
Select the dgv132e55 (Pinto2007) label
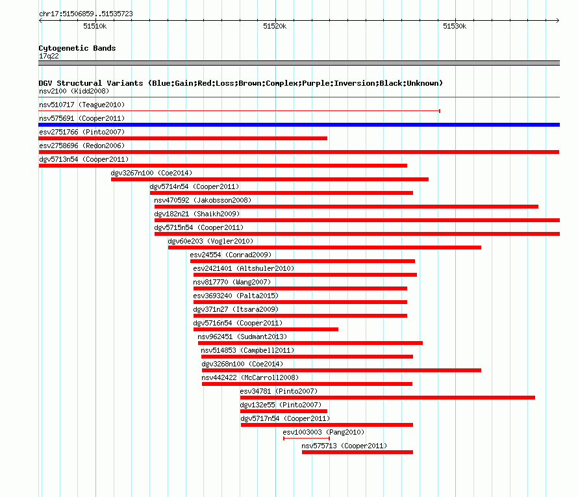point(281,405)
